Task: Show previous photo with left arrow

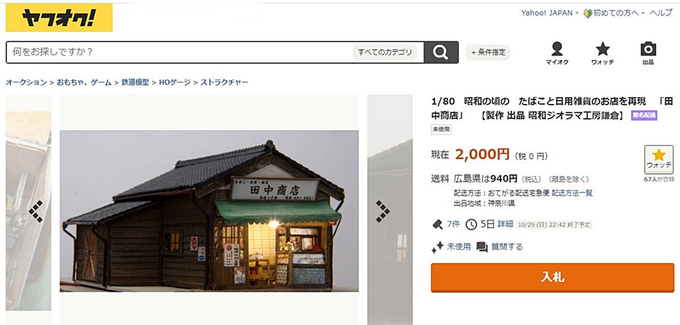Action: click(x=36, y=211)
